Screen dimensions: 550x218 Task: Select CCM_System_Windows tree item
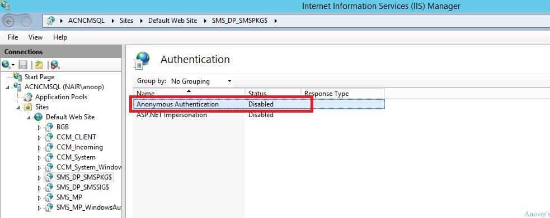[x=89, y=167]
